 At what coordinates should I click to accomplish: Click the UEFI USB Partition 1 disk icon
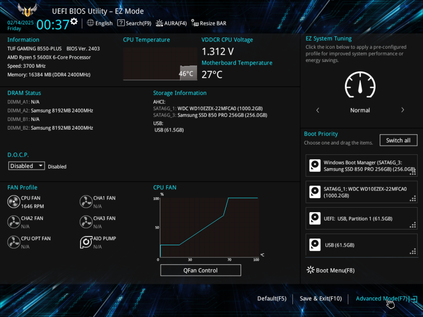tap(315, 219)
